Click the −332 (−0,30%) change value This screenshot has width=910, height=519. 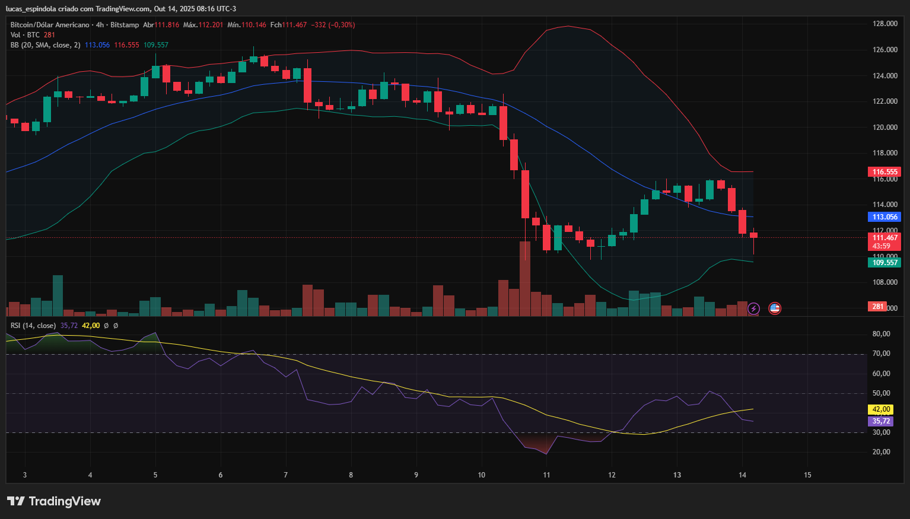coord(333,25)
